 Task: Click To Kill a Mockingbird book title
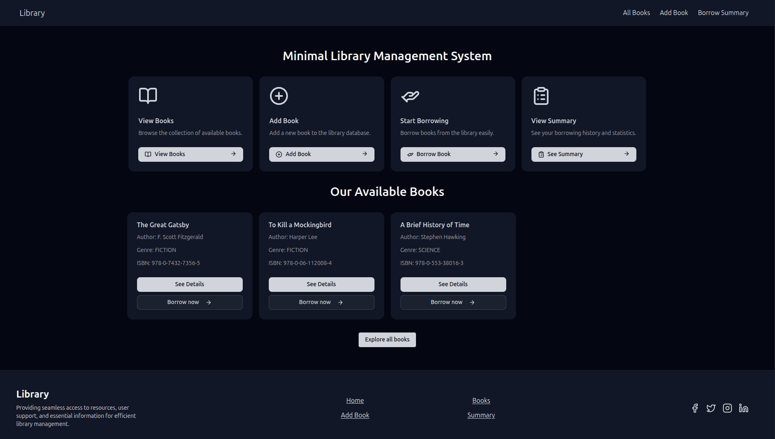point(300,225)
